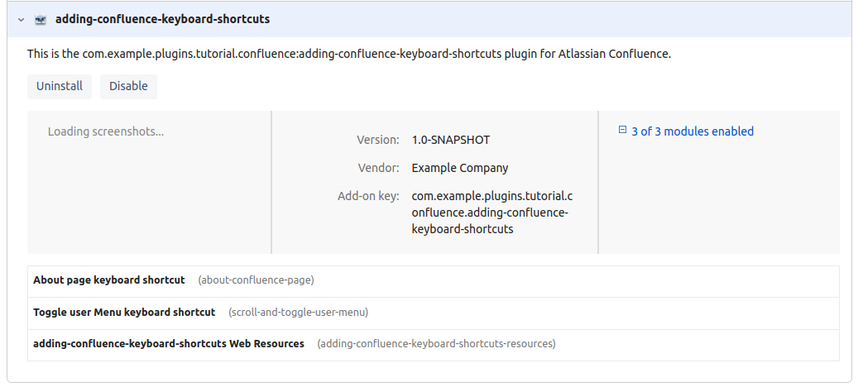
Task: Click the plugin description sentence
Action: pyautogui.click(x=348, y=54)
